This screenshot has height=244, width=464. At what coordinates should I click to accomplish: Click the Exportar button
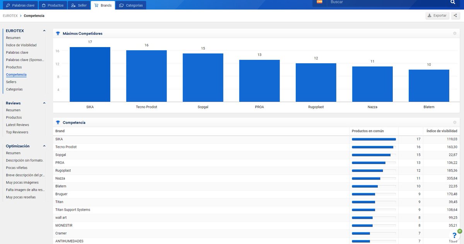click(437, 16)
